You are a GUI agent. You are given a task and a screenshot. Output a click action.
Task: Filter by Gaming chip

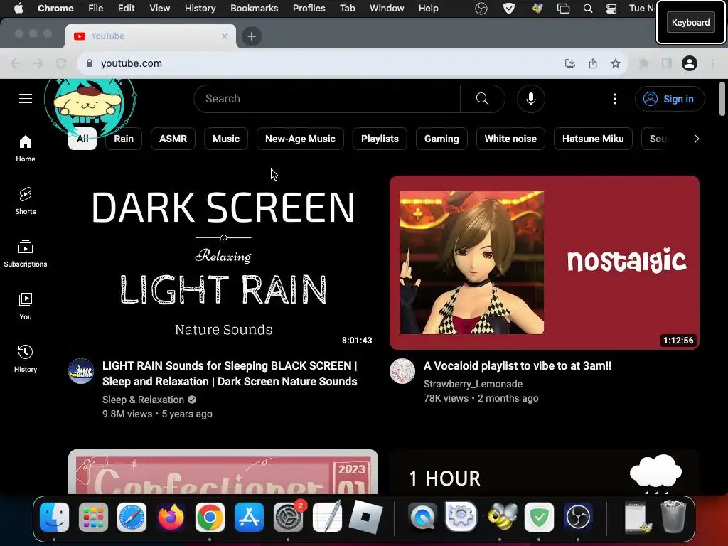click(441, 139)
